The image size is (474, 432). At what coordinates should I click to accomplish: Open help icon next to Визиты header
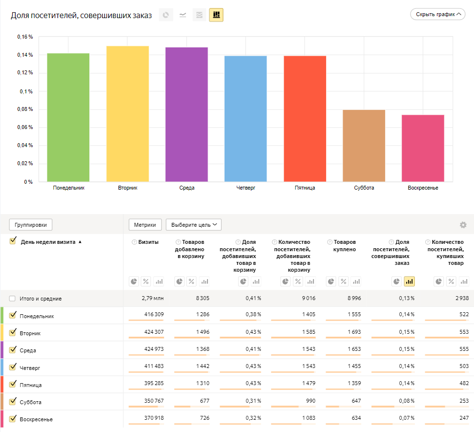click(134, 242)
